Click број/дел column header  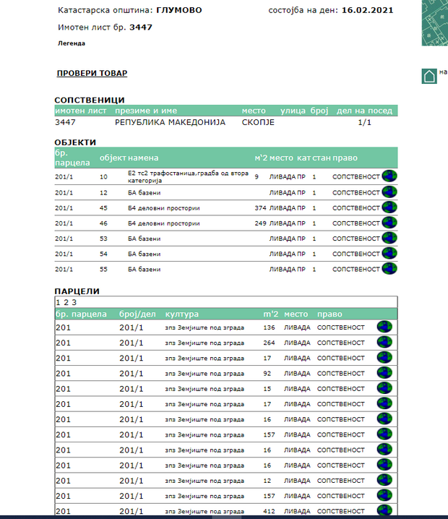coord(137,314)
